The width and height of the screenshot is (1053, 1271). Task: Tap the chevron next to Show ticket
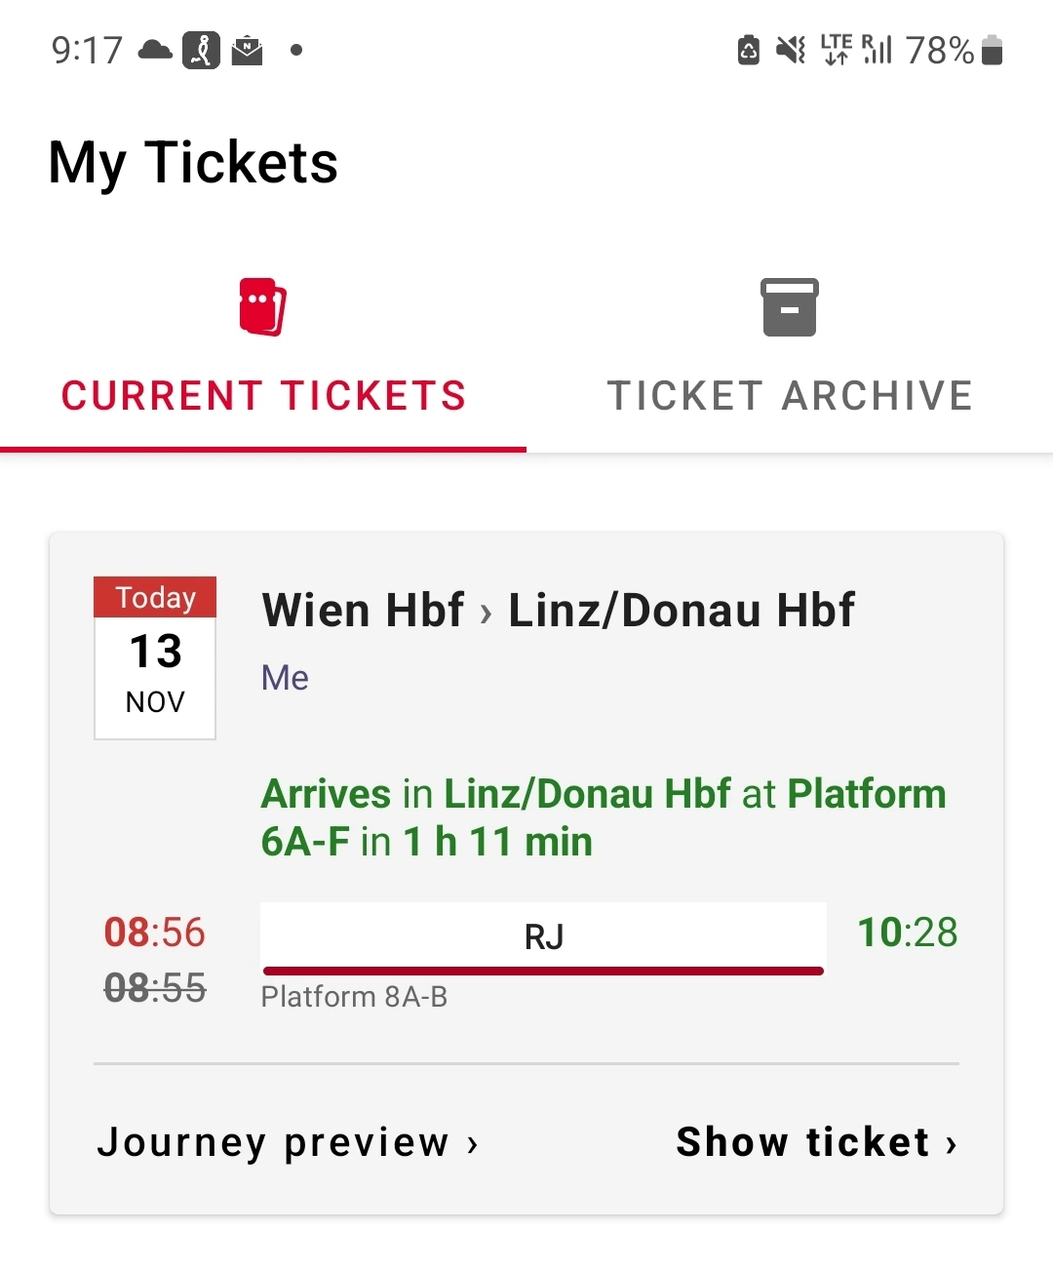(x=952, y=1144)
